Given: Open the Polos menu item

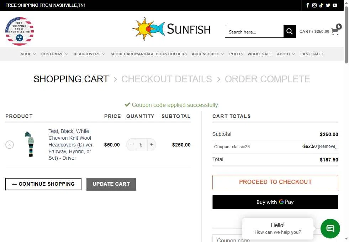Looking at the screenshot, I should (236, 54).
